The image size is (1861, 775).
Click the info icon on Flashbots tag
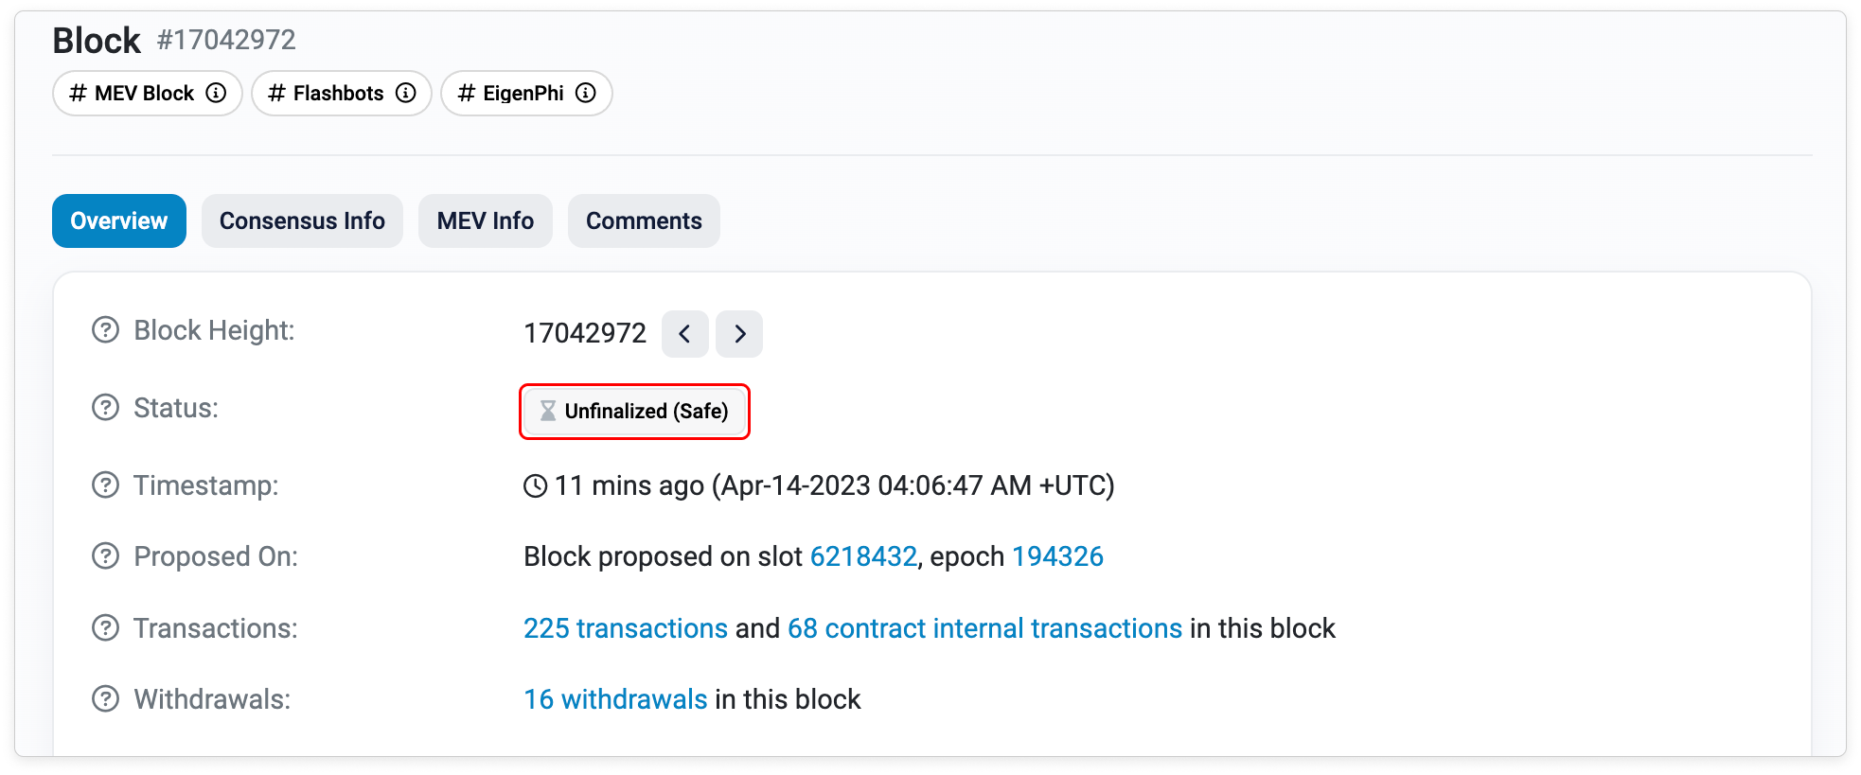coord(406,93)
